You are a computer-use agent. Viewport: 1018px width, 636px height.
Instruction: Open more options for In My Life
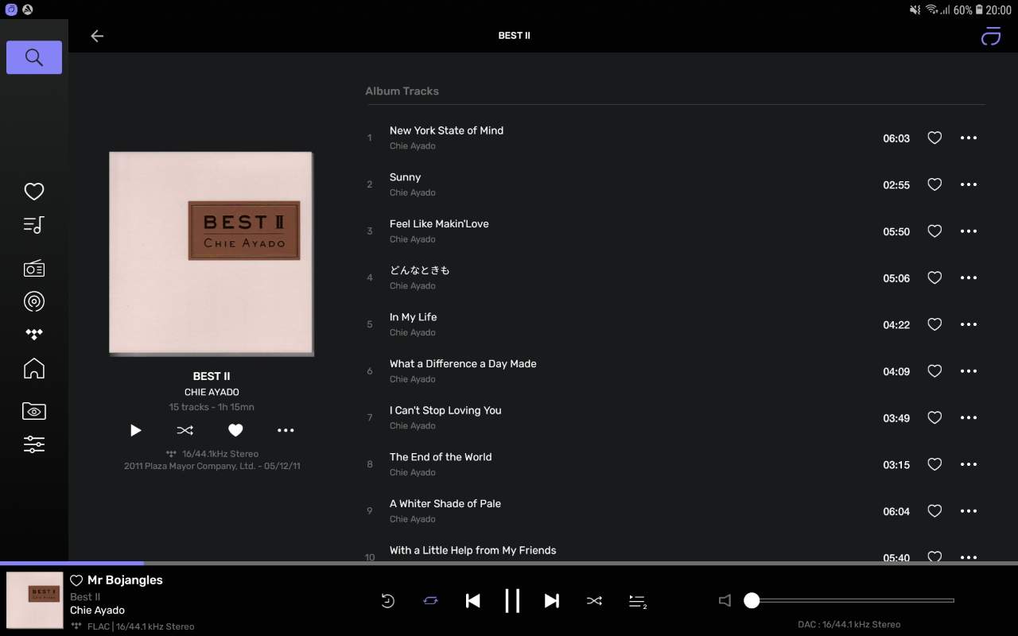(x=968, y=324)
